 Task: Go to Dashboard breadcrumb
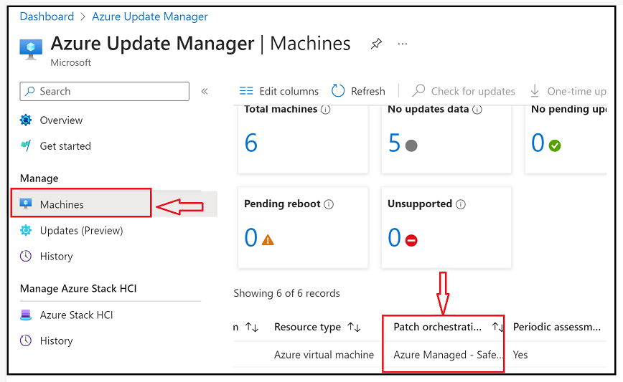(x=47, y=16)
